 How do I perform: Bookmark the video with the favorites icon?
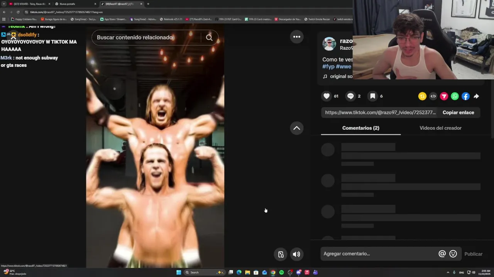pyautogui.click(x=372, y=96)
